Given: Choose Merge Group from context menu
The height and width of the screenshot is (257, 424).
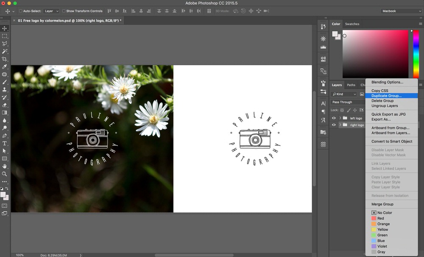Looking at the screenshot, I should pos(391,204).
